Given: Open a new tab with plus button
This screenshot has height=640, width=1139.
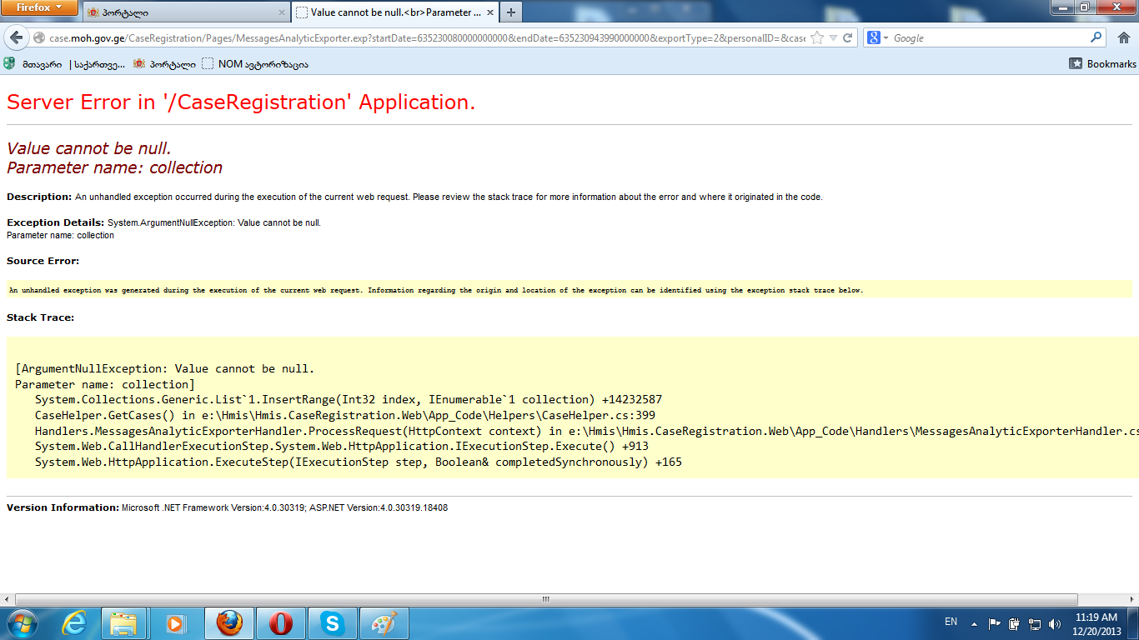Looking at the screenshot, I should coord(511,12).
